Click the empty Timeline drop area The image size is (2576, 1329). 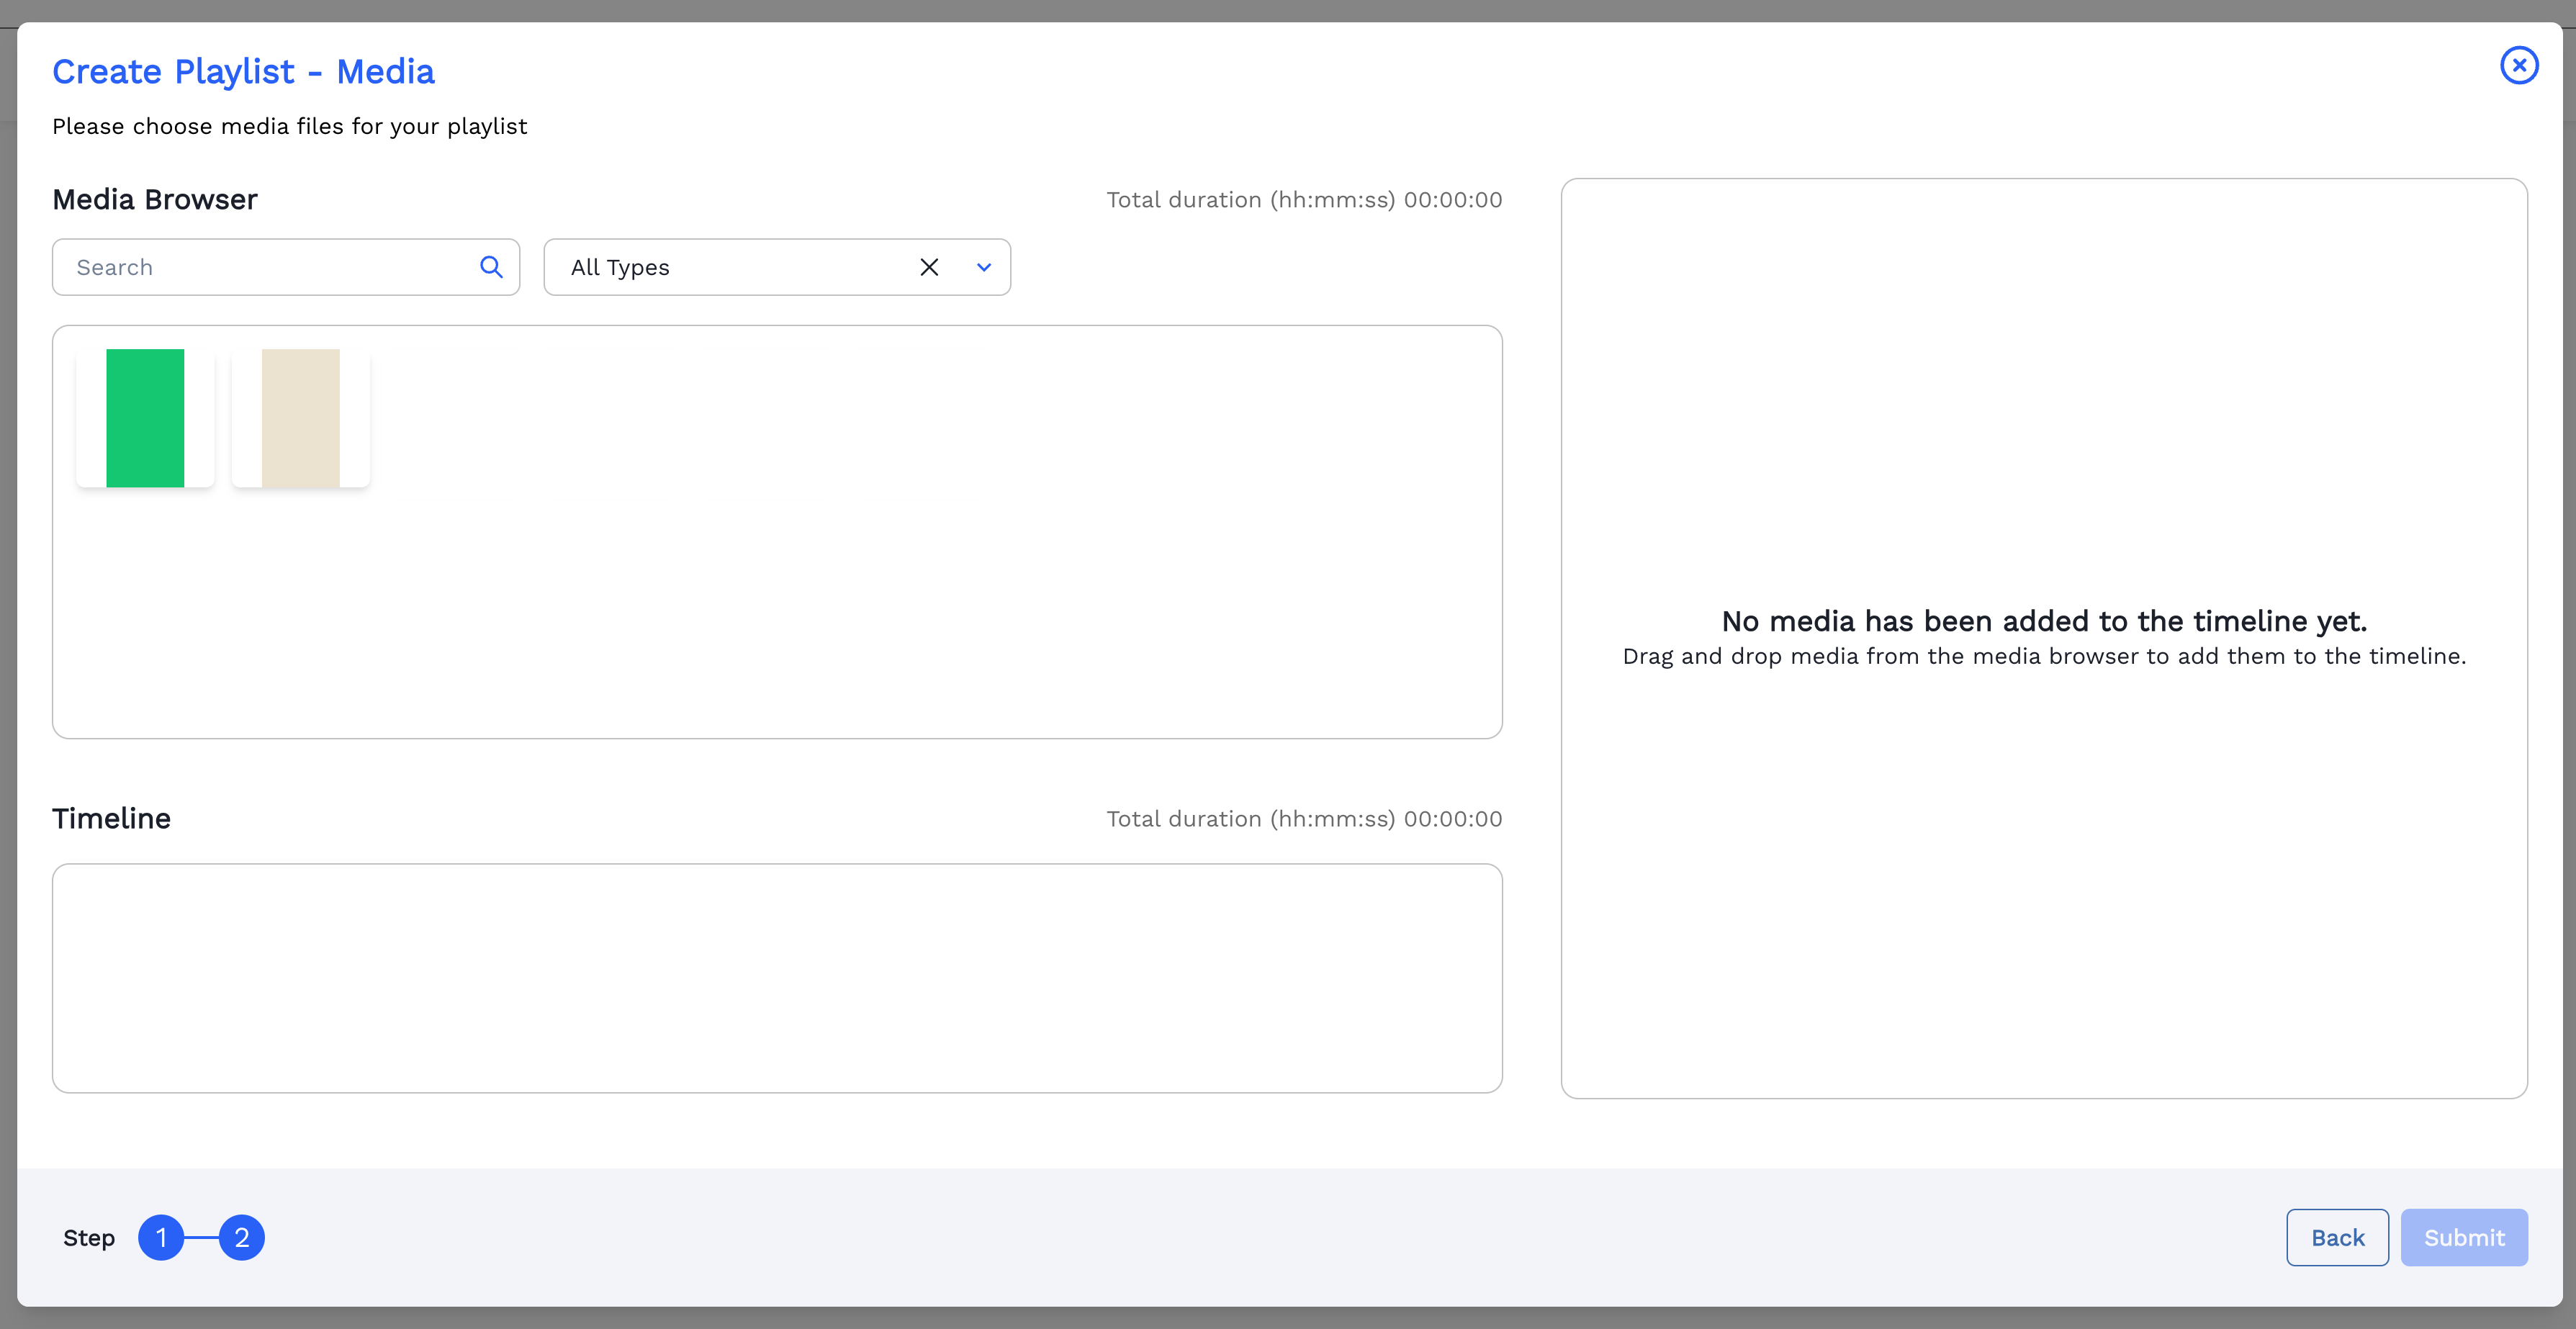pos(777,978)
